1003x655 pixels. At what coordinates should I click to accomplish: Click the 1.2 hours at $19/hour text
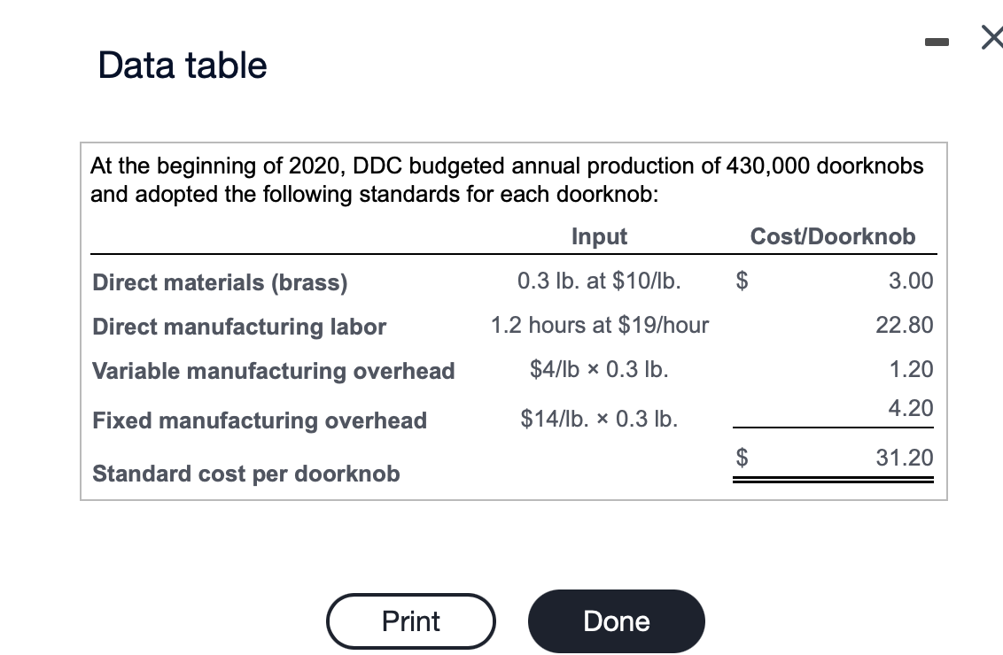599,325
